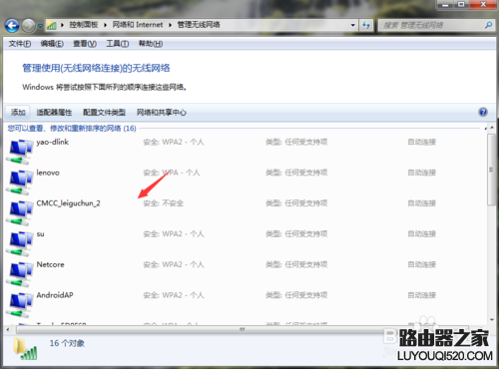Screen dimensions: 499x369
Task: Select 网络和 Internet breadcrumb
Action: tap(138, 25)
